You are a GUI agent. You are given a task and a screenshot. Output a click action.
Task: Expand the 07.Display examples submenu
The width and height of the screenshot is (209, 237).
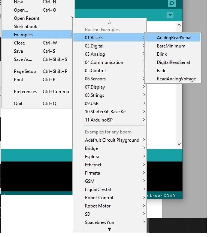pos(110,87)
